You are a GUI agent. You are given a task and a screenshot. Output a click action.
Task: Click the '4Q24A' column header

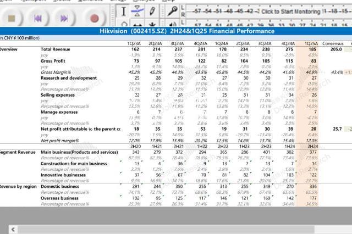[288, 43]
